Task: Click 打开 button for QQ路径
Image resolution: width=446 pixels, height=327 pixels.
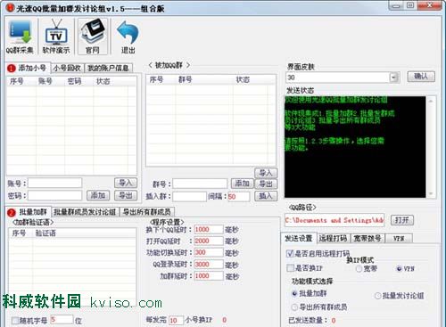Action: [x=401, y=220]
